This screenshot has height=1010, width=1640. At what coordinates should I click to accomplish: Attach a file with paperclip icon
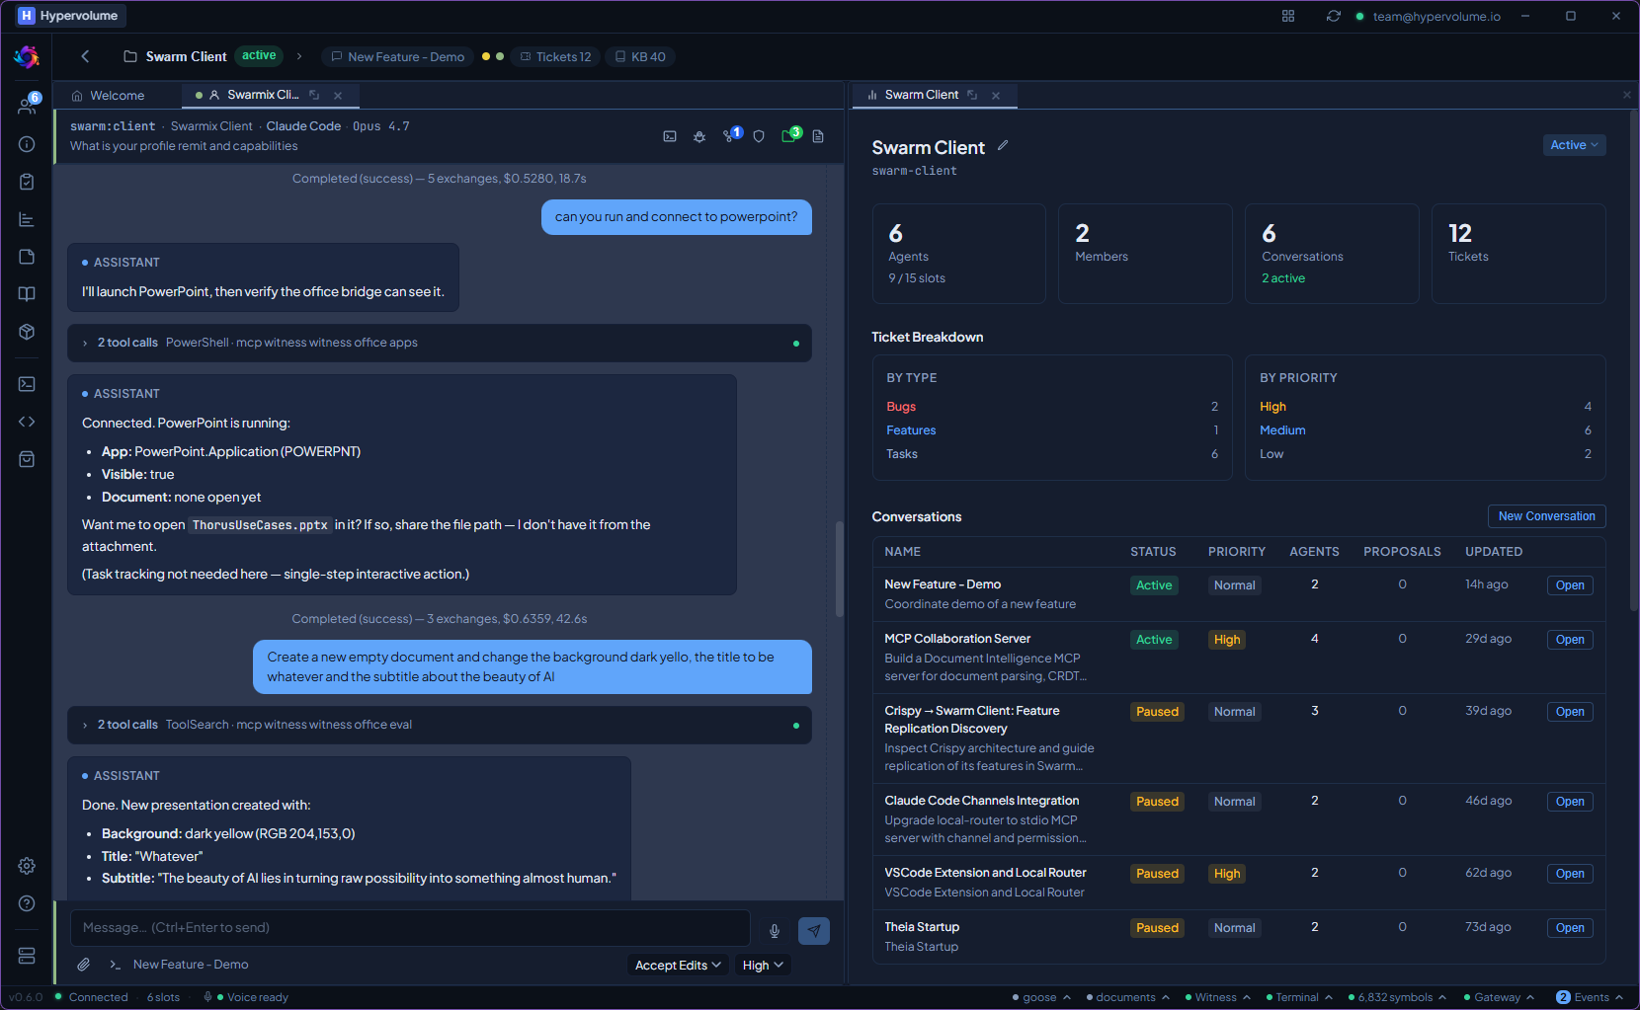(84, 965)
